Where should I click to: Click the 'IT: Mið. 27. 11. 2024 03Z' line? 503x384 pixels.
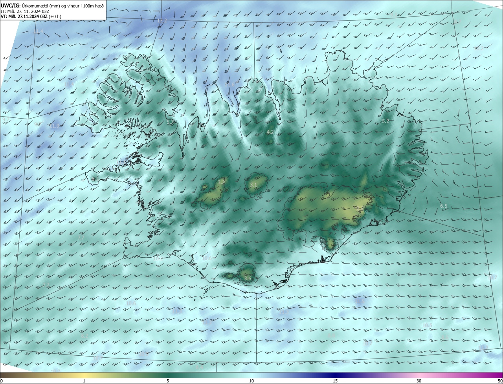[25, 11]
